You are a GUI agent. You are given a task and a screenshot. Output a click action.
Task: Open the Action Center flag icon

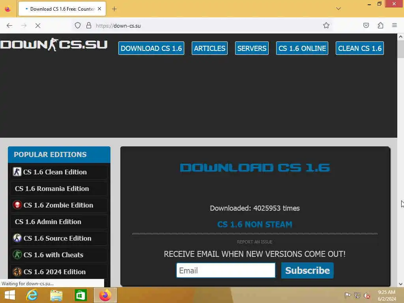coord(348,295)
